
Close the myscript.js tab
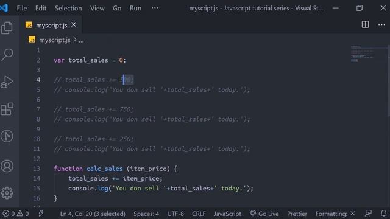[74, 25]
